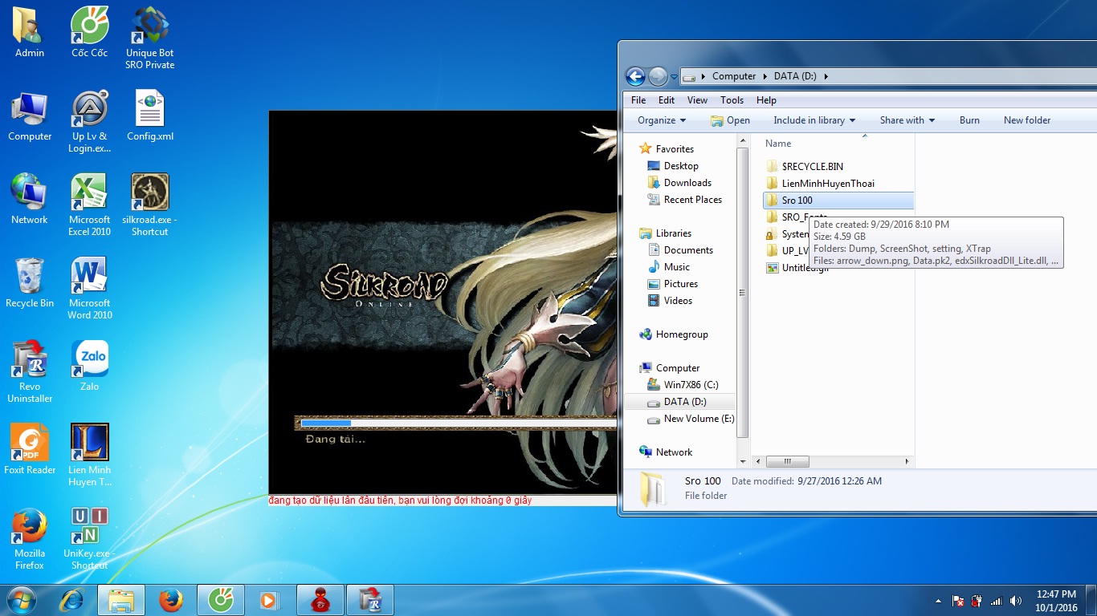Open Computer desktop icon
Image resolution: width=1097 pixels, height=616 pixels.
pos(30,117)
